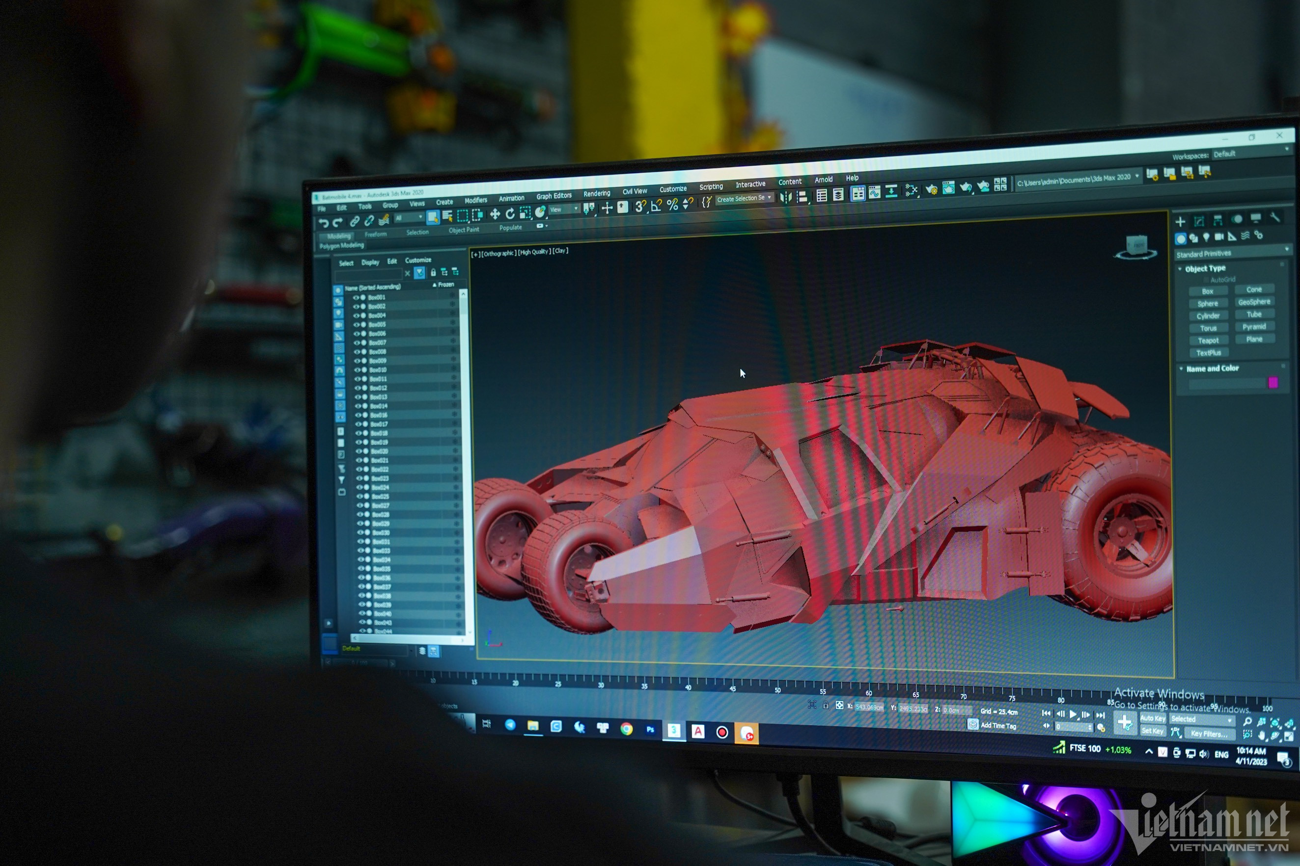Viewport: 1300px width, 866px height.
Task: Click the Pan View hand icon
Action: (x=1262, y=735)
